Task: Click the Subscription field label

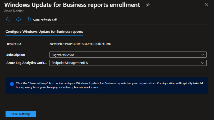Action: [x=15, y=55]
